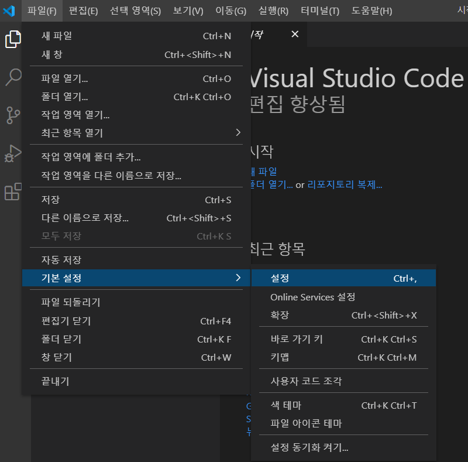Click the VS Code logo icon

coord(9,11)
